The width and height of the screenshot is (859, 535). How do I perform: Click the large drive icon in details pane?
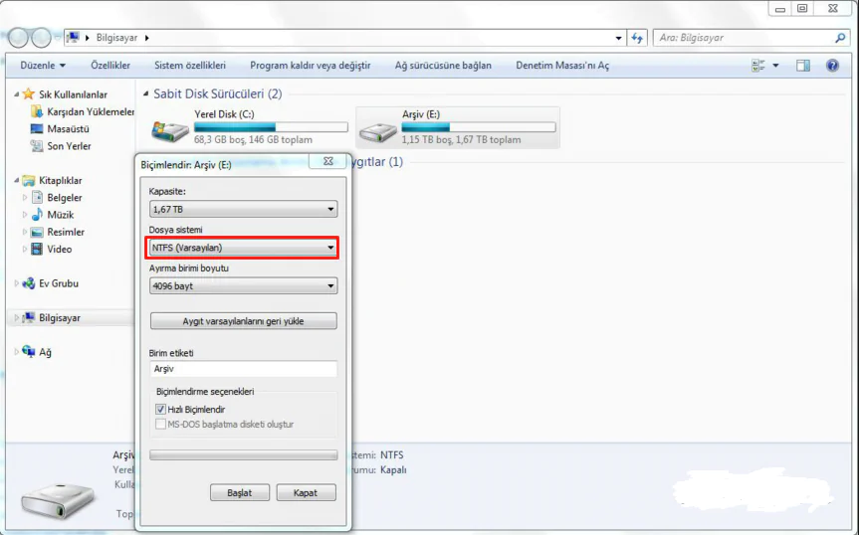coord(58,500)
